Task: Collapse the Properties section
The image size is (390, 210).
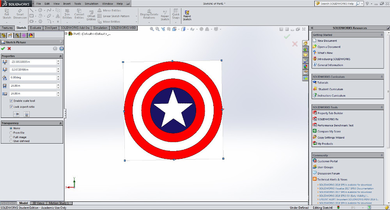Action: point(60,56)
